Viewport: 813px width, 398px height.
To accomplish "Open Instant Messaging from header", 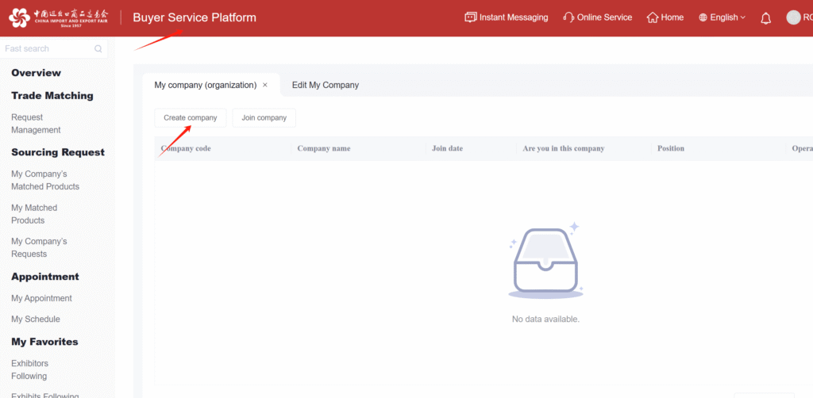I will 506,17.
